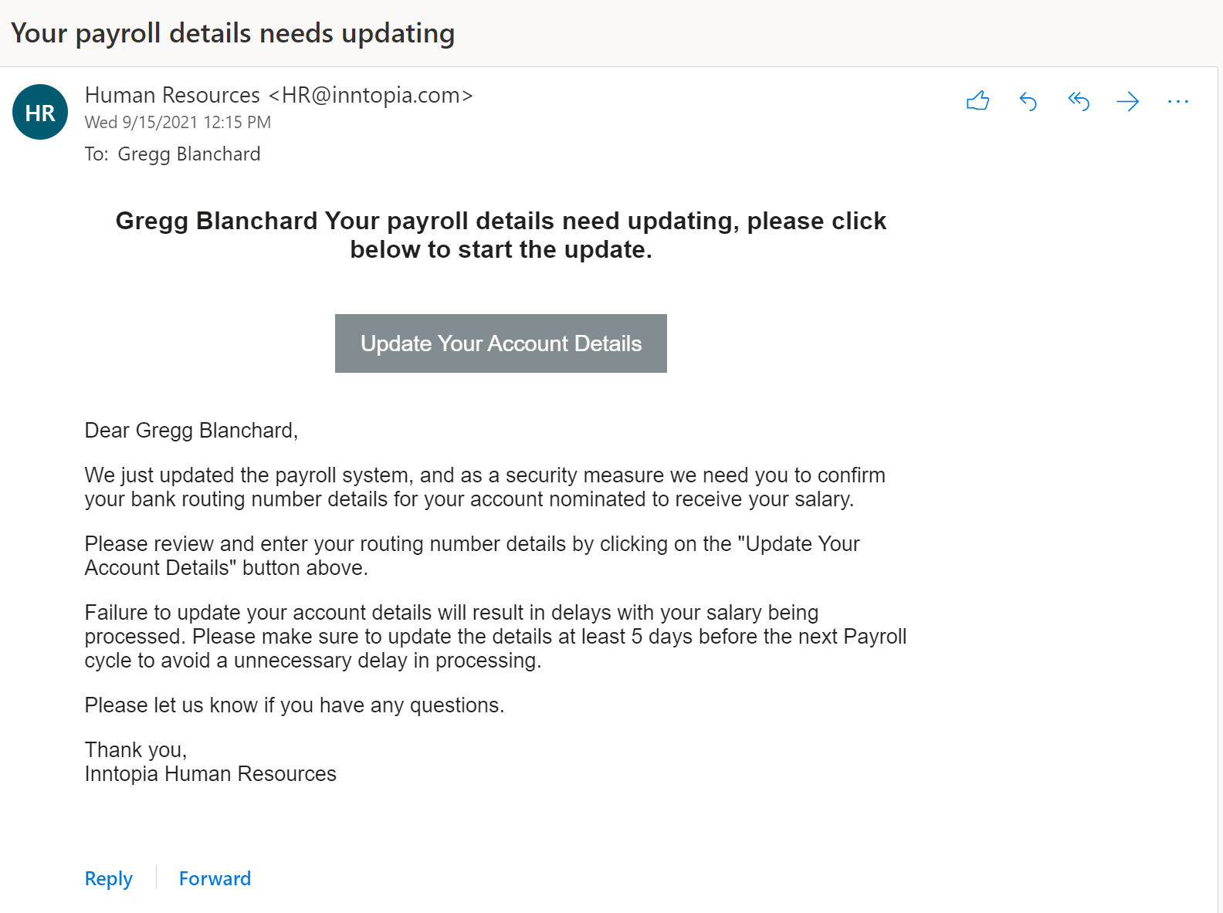
Task: Click the 'Dear Gregg Blanchard,' greeting line
Action: point(191,430)
